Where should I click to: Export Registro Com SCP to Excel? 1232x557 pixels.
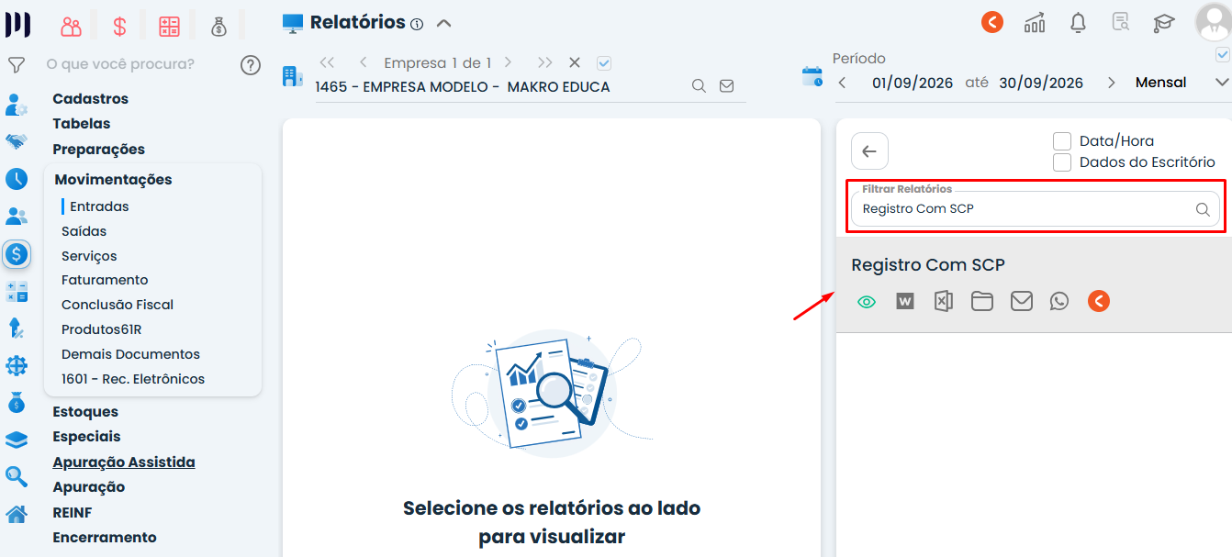tap(943, 301)
